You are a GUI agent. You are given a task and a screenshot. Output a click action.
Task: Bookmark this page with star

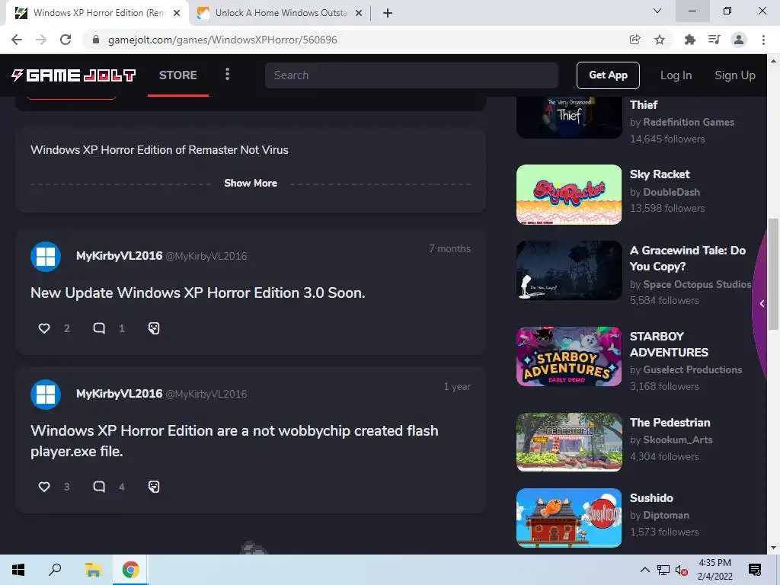tap(660, 40)
